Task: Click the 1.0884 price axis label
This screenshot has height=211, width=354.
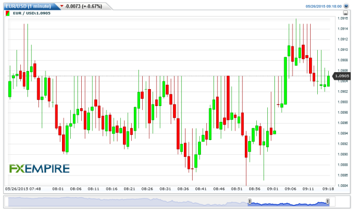Action: click(x=342, y=185)
